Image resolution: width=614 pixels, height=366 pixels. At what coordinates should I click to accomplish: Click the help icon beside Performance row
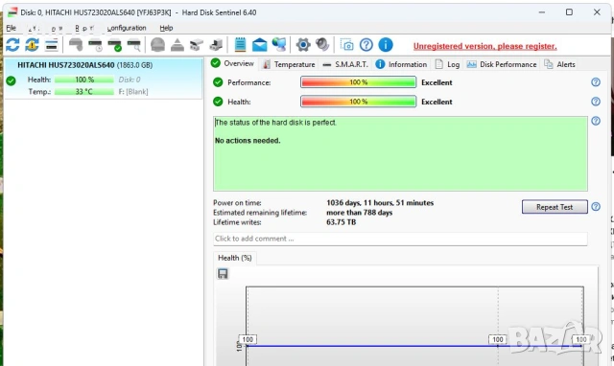(x=596, y=82)
